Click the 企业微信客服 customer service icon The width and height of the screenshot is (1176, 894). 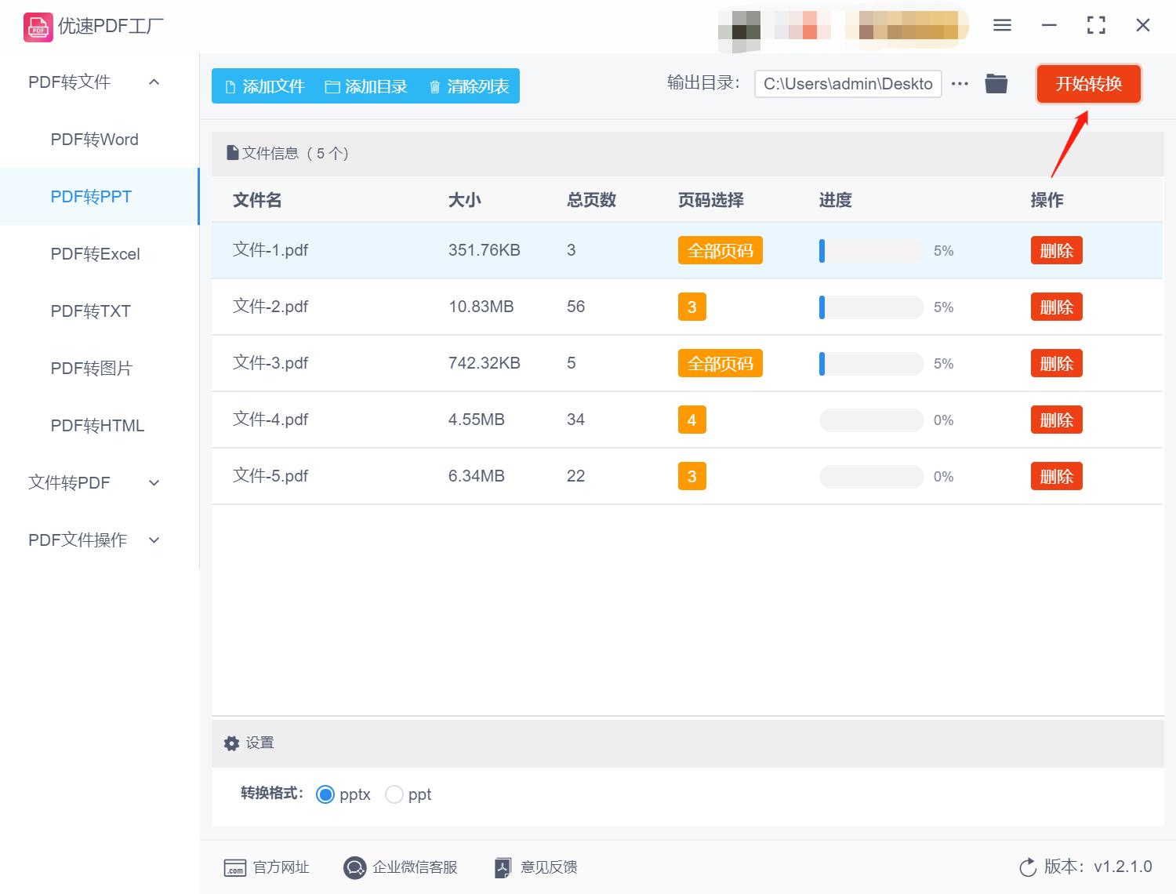(x=354, y=867)
